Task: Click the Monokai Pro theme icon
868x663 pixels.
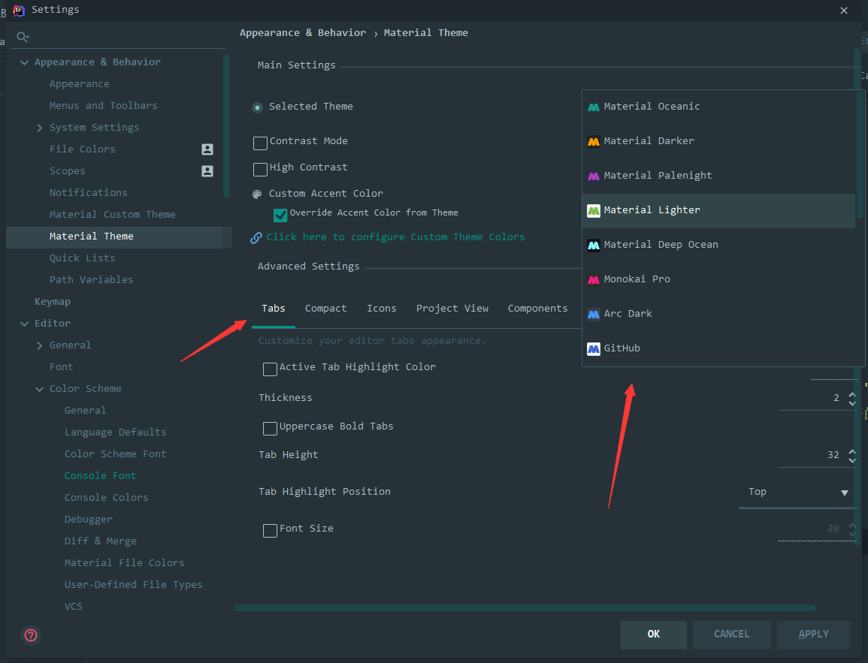Action: click(x=594, y=279)
